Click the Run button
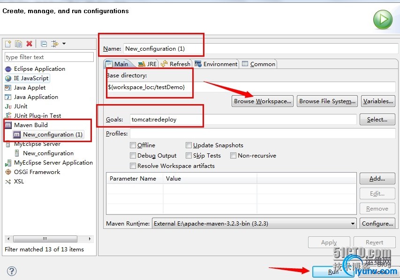The height and width of the screenshot is (280, 400). coord(333,272)
